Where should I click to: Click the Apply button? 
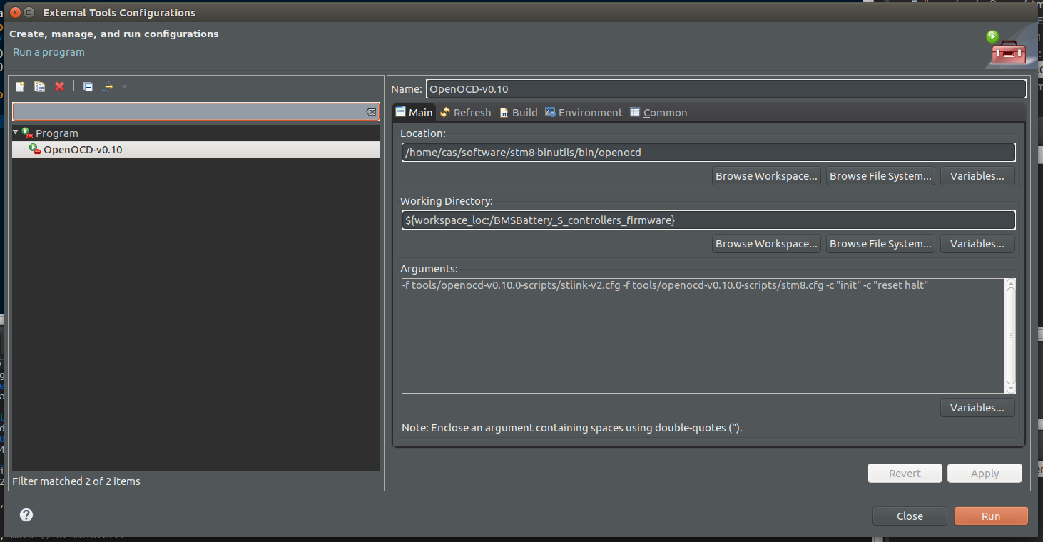coord(985,474)
